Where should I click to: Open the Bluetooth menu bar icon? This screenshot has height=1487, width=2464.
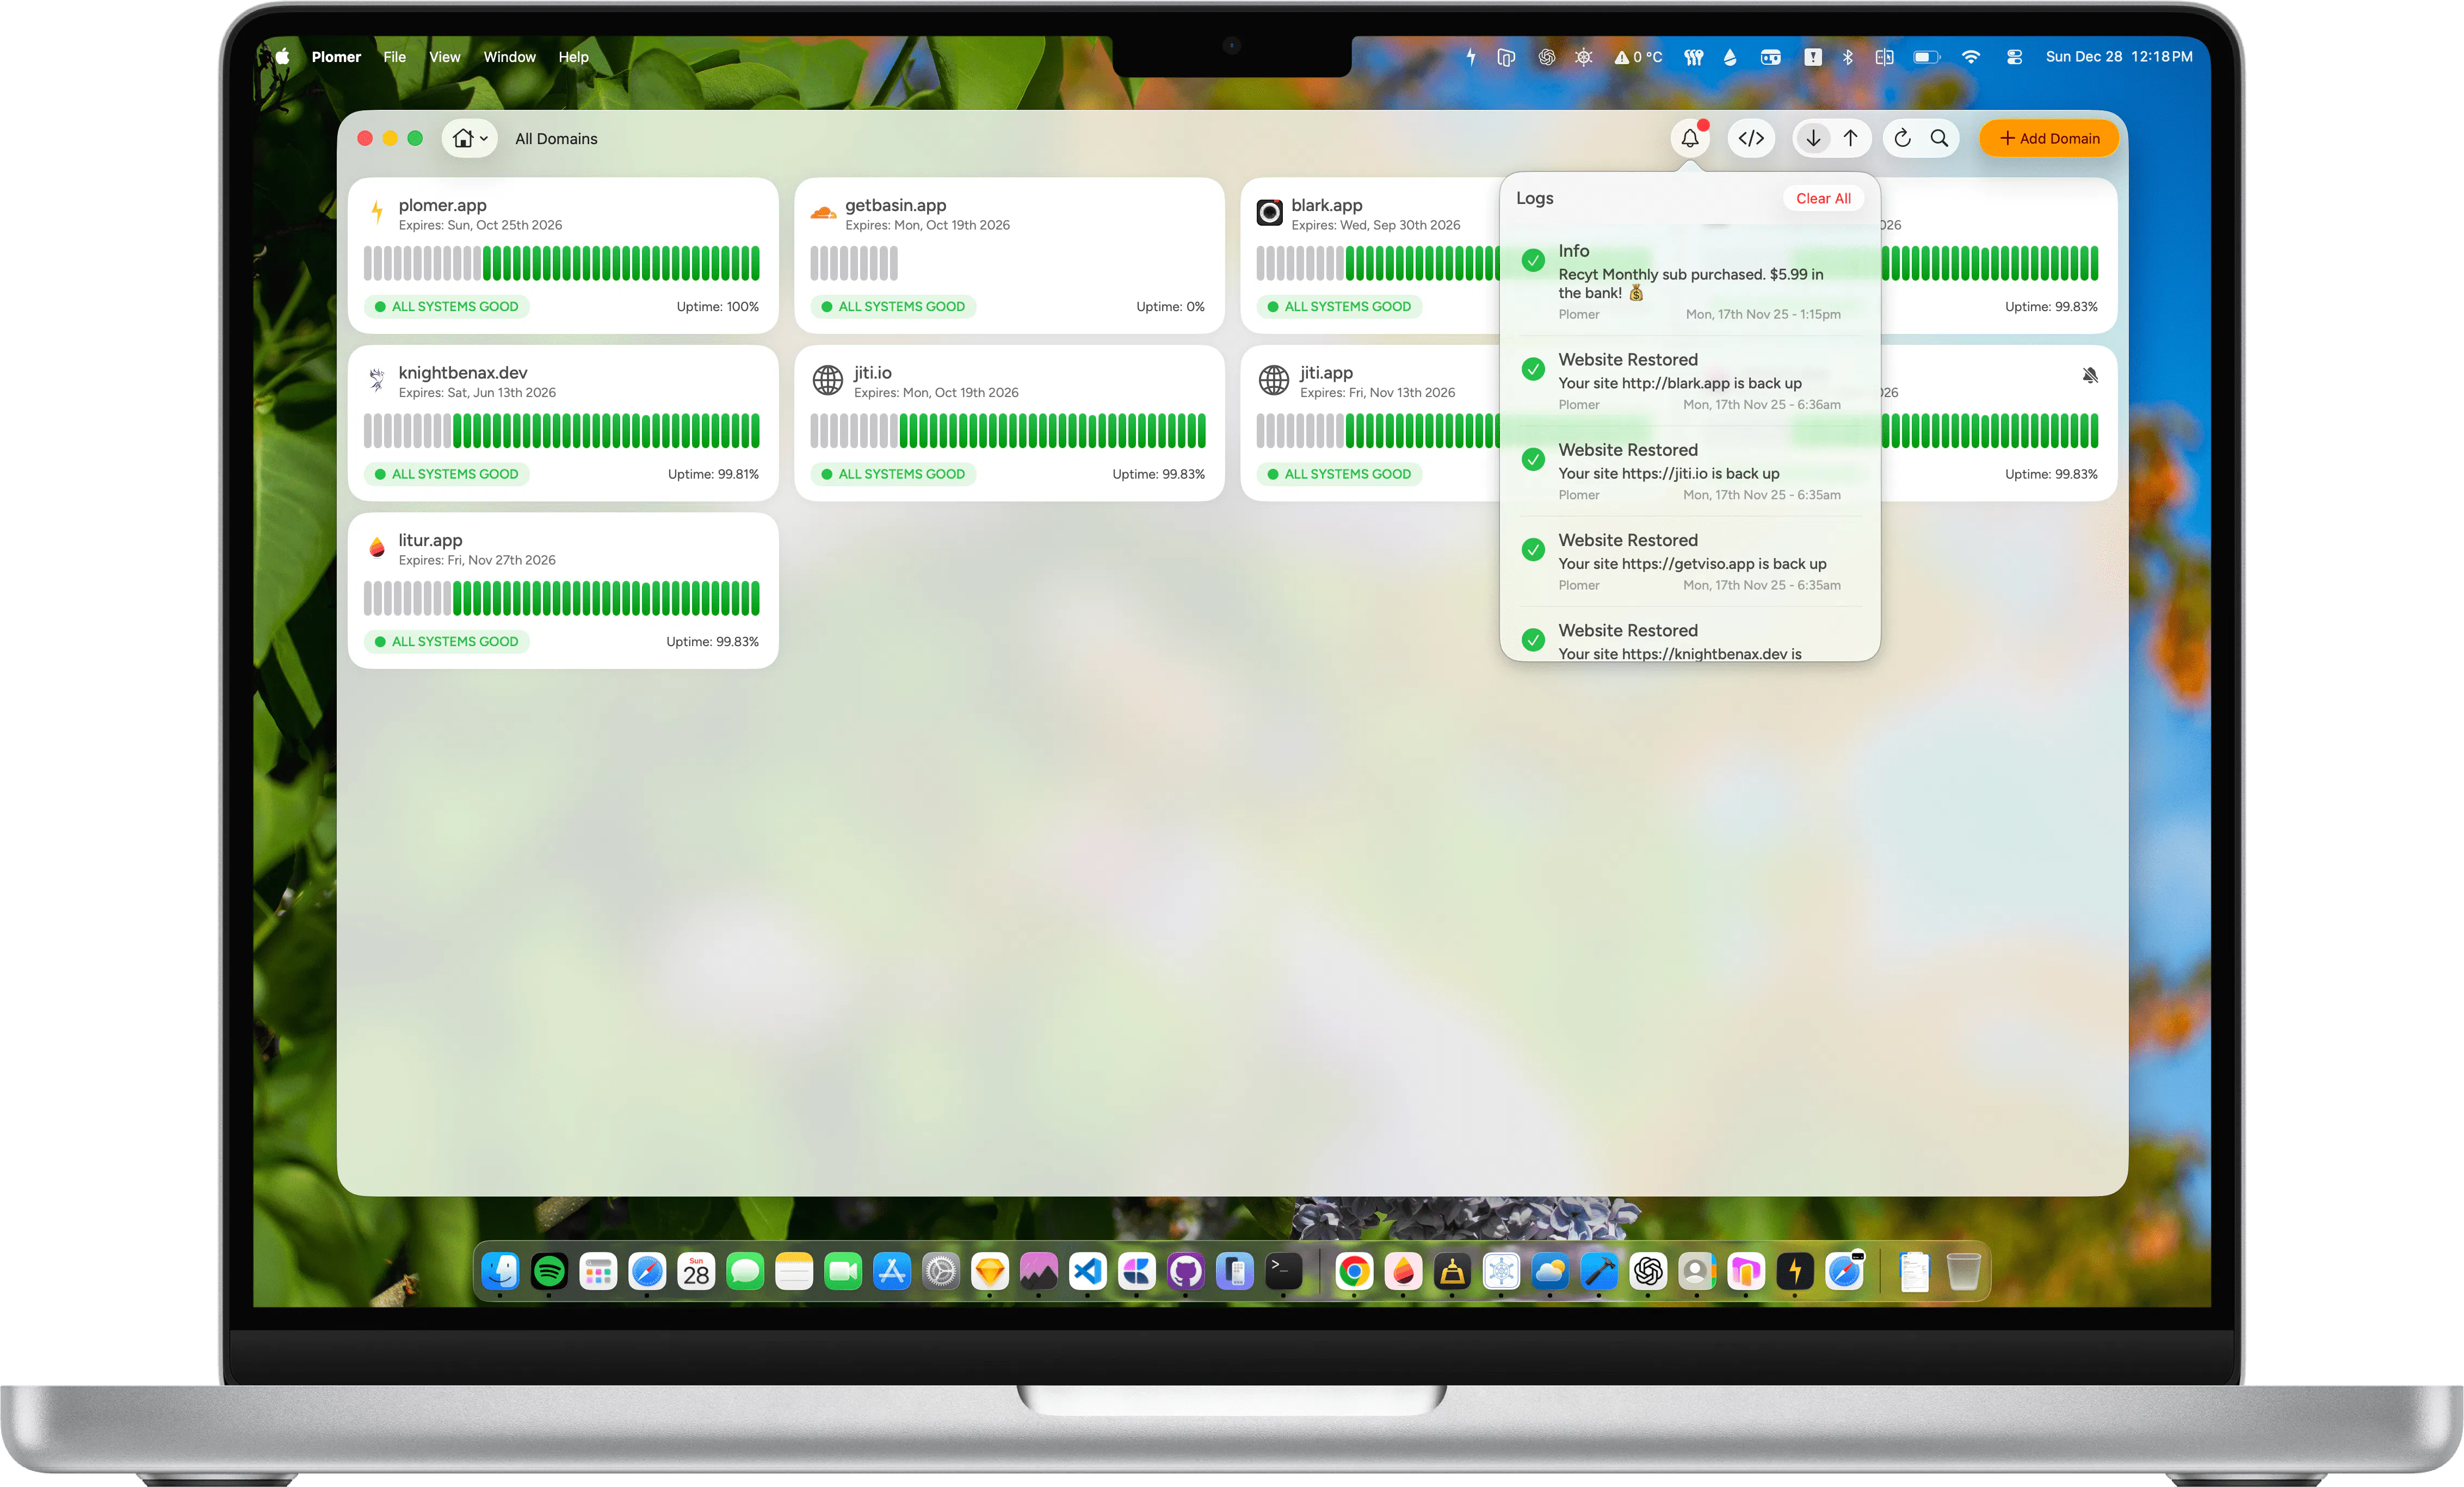1848,57
